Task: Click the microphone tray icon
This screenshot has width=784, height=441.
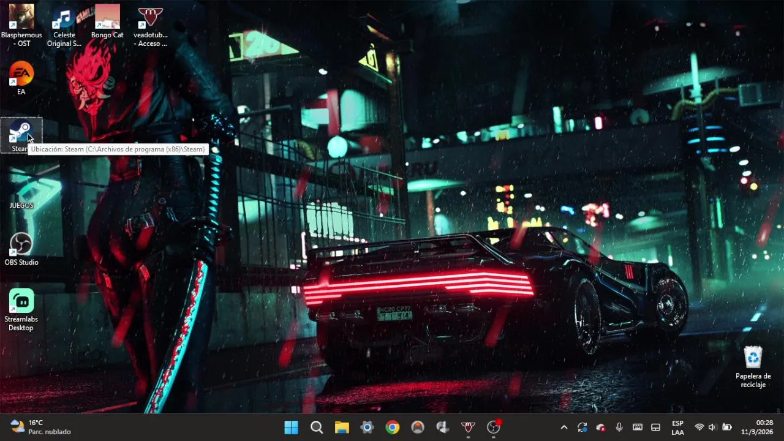Action: coord(619,428)
